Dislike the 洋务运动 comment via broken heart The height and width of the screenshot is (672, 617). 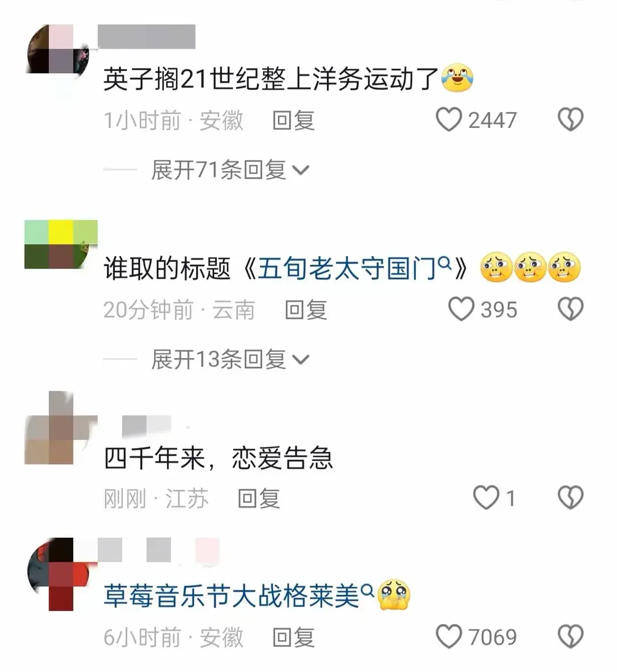click(x=570, y=119)
